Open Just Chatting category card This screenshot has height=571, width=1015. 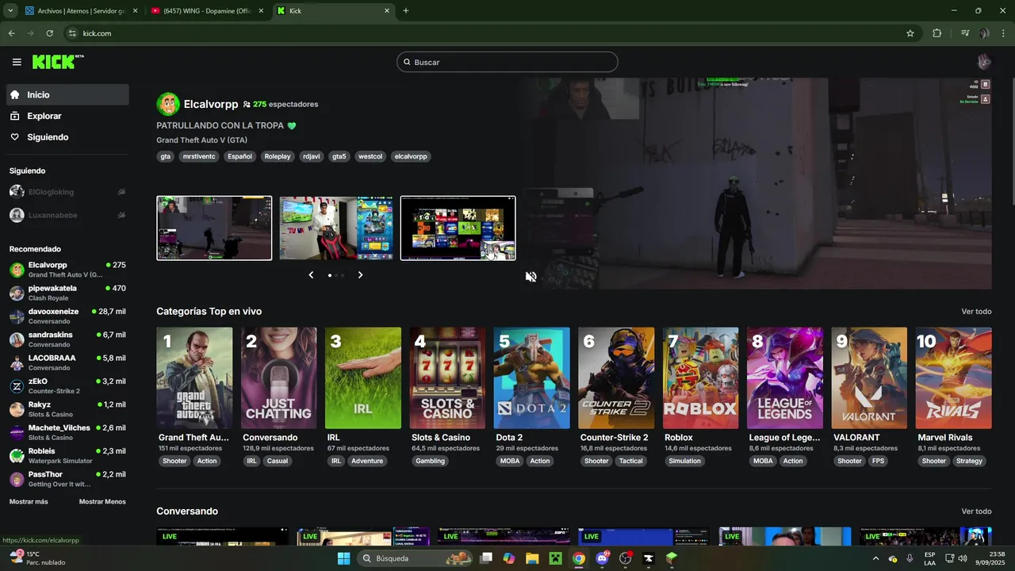point(279,378)
